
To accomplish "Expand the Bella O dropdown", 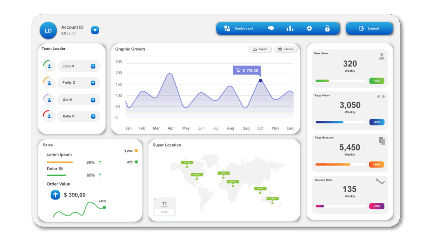I will coord(93,116).
